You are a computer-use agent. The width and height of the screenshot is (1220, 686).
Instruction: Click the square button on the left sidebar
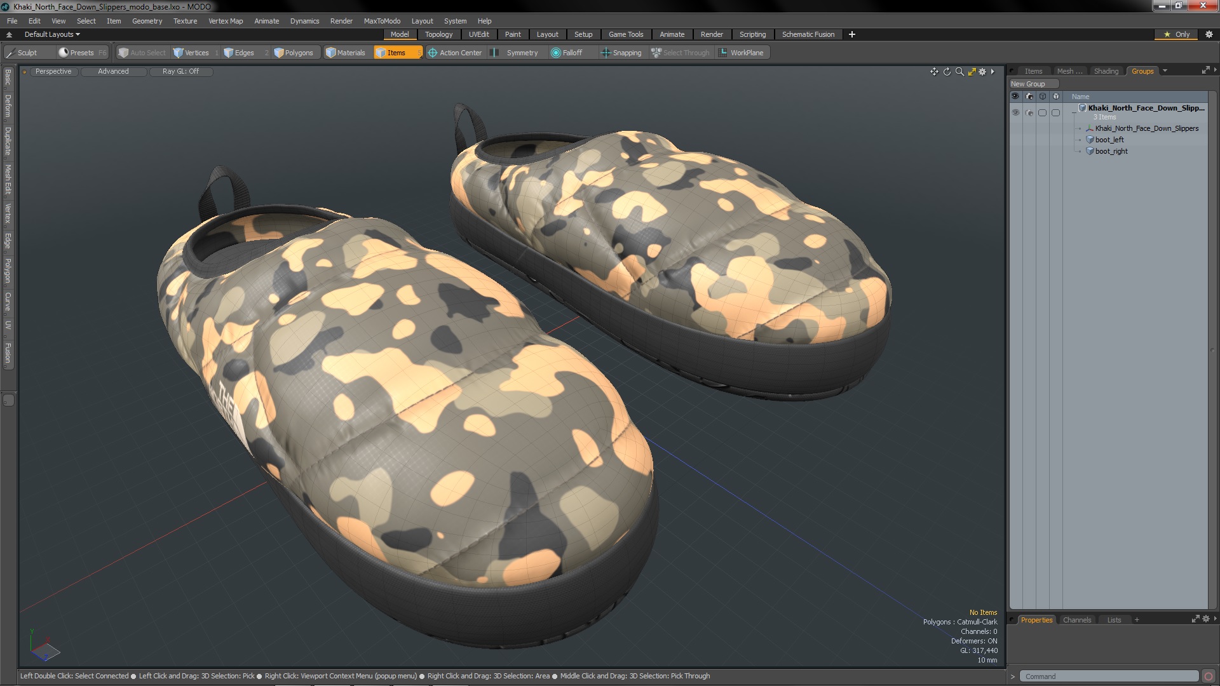point(8,400)
